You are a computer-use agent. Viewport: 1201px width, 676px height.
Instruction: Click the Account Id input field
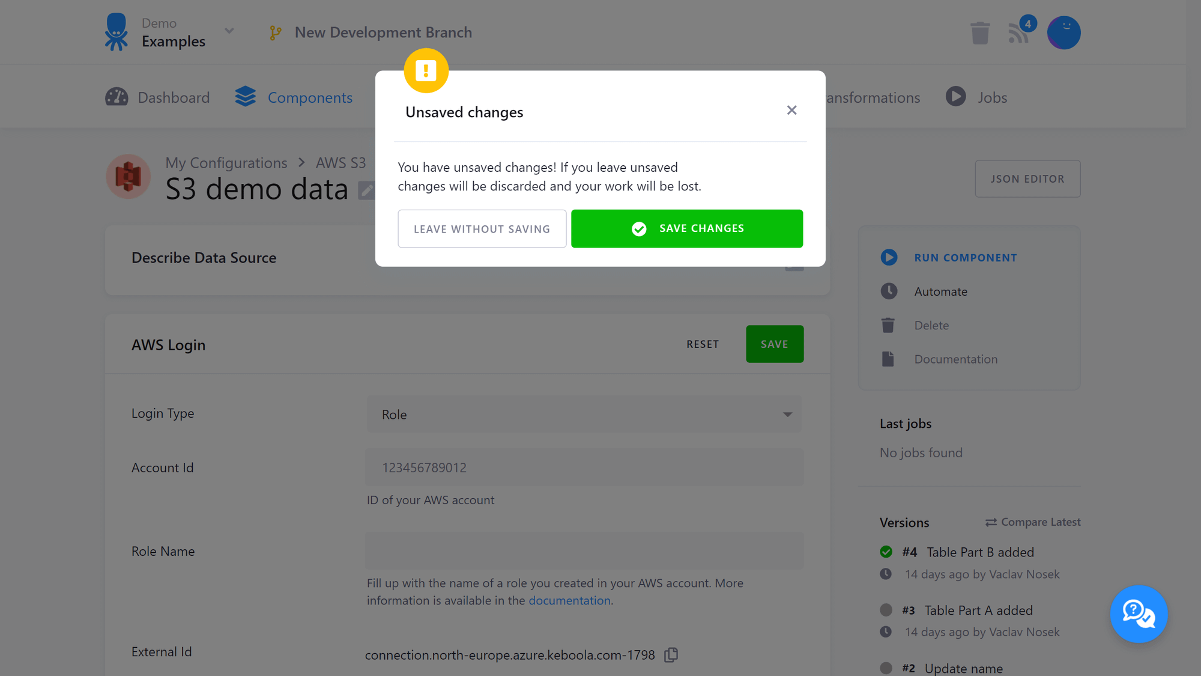point(584,467)
